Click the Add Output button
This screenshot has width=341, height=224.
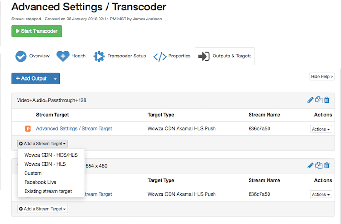tap(31, 78)
